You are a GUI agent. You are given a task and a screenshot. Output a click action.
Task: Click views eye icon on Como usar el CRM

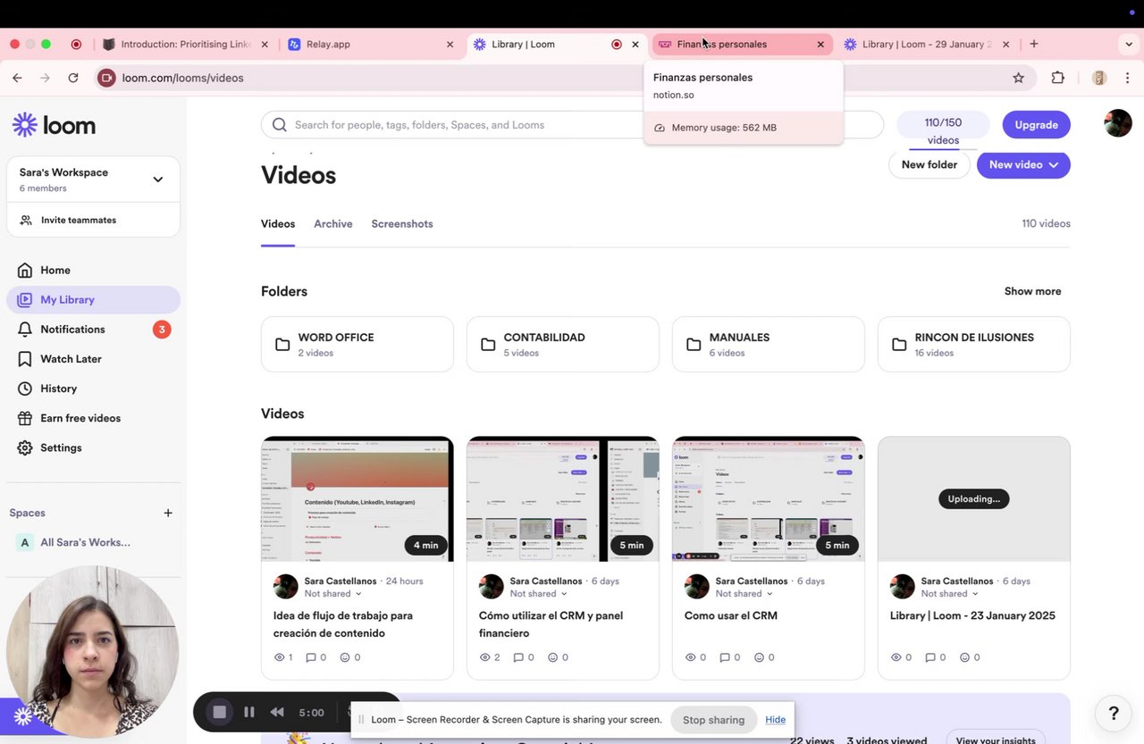(x=690, y=657)
